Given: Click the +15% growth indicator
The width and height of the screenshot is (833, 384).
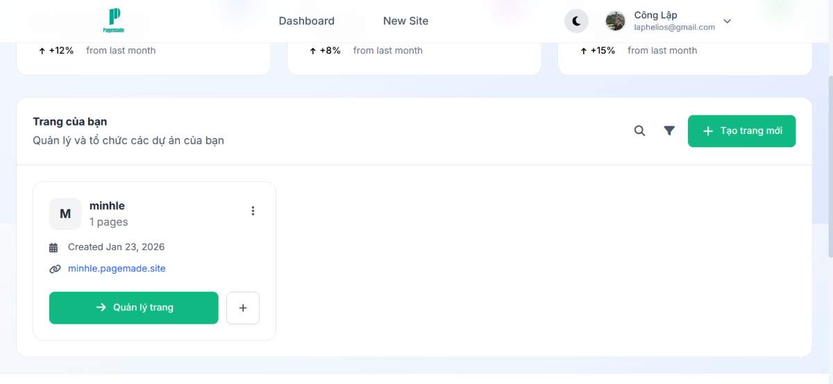Looking at the screenshot, I should click(x=598, y=50).
